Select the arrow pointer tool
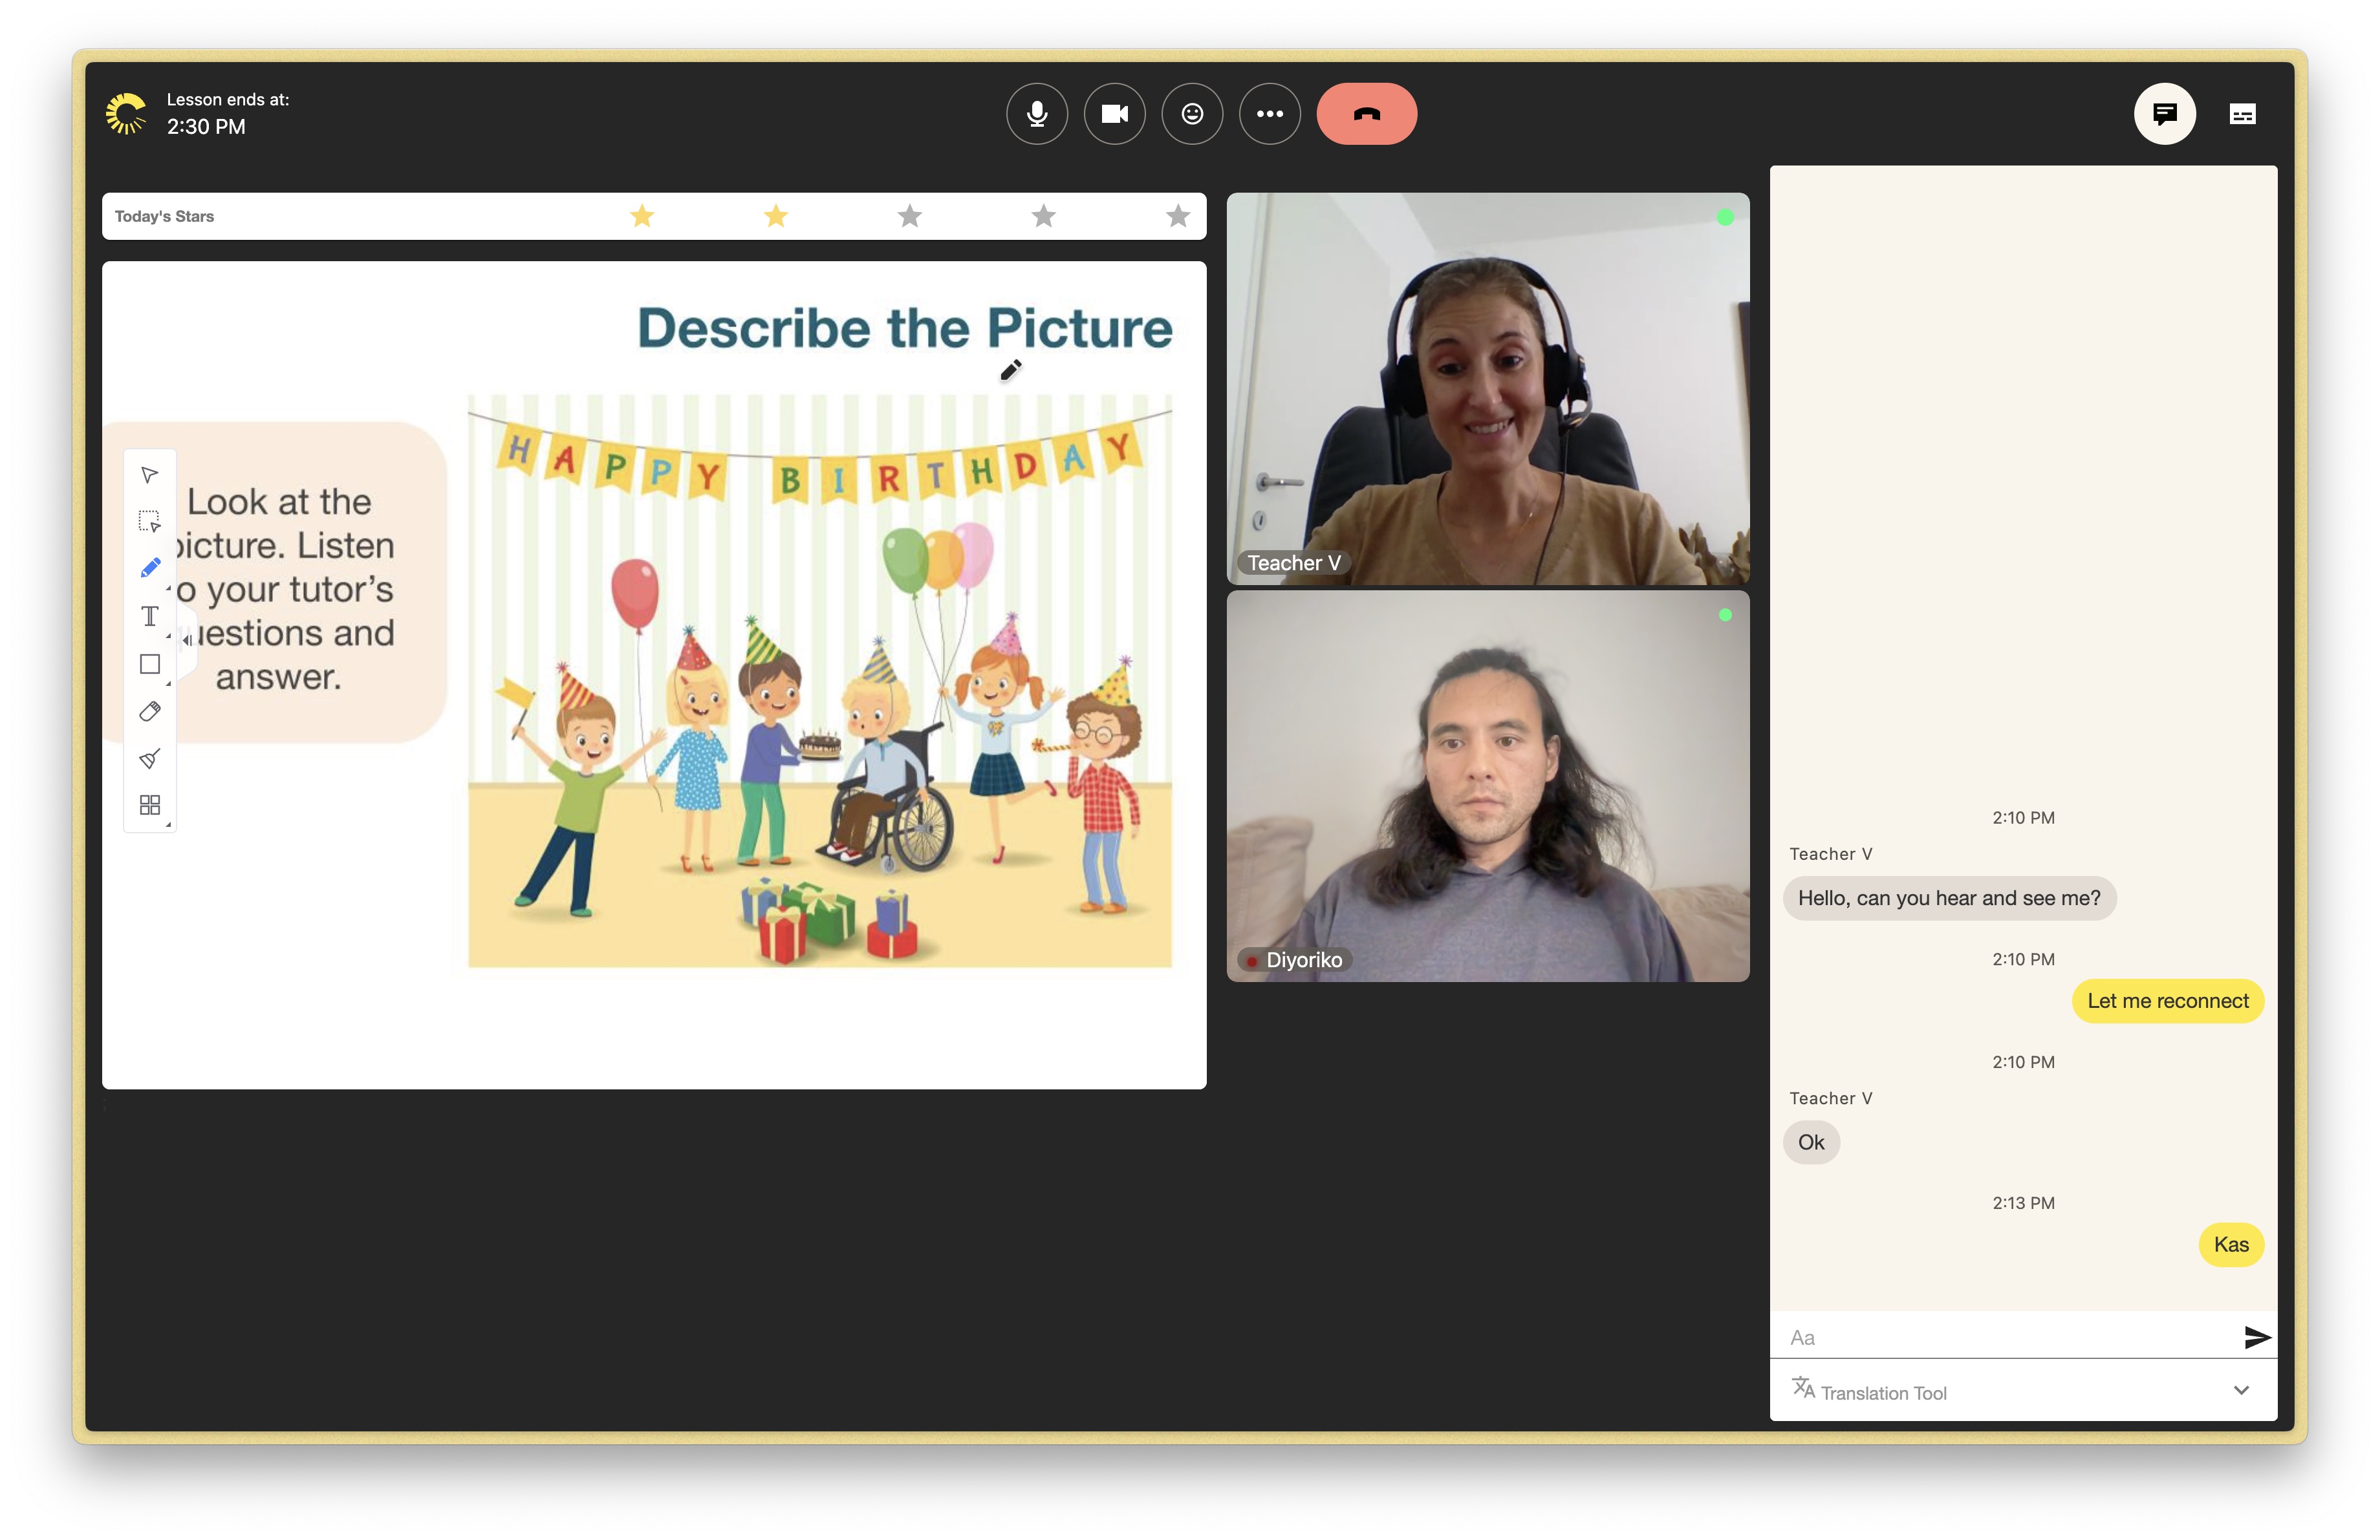The height and width of the screenshot is (1540, 2380). pos(150,475)
